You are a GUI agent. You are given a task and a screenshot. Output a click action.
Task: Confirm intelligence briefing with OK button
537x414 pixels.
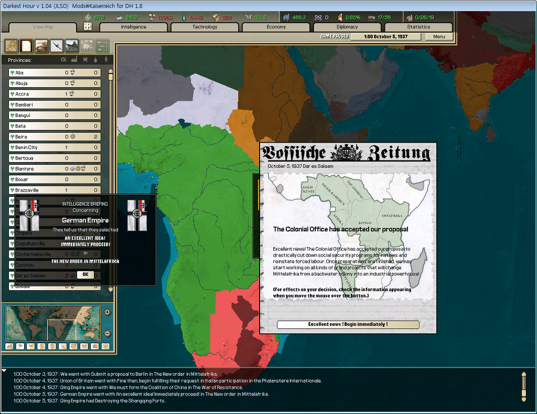(85, 274)
